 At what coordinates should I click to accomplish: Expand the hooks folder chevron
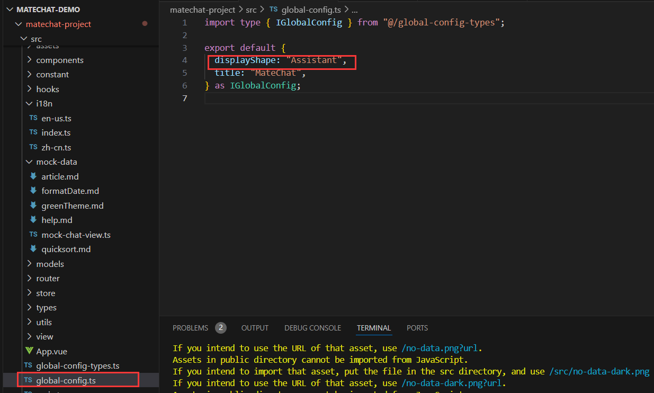30,89
